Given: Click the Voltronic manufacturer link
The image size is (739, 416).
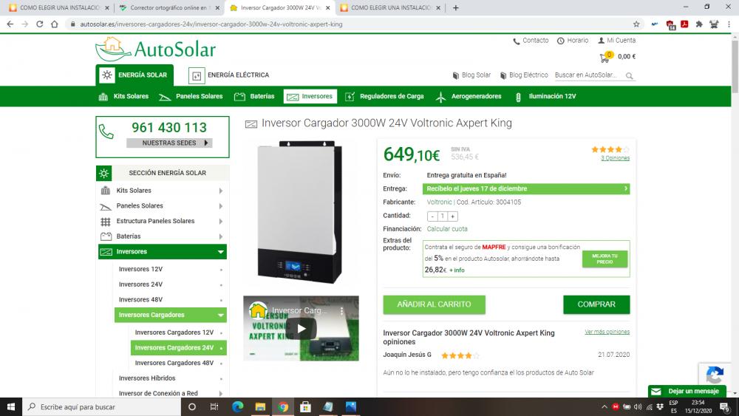Looking at the screenshot, I should pyautogui.click(x=439, y=202).
